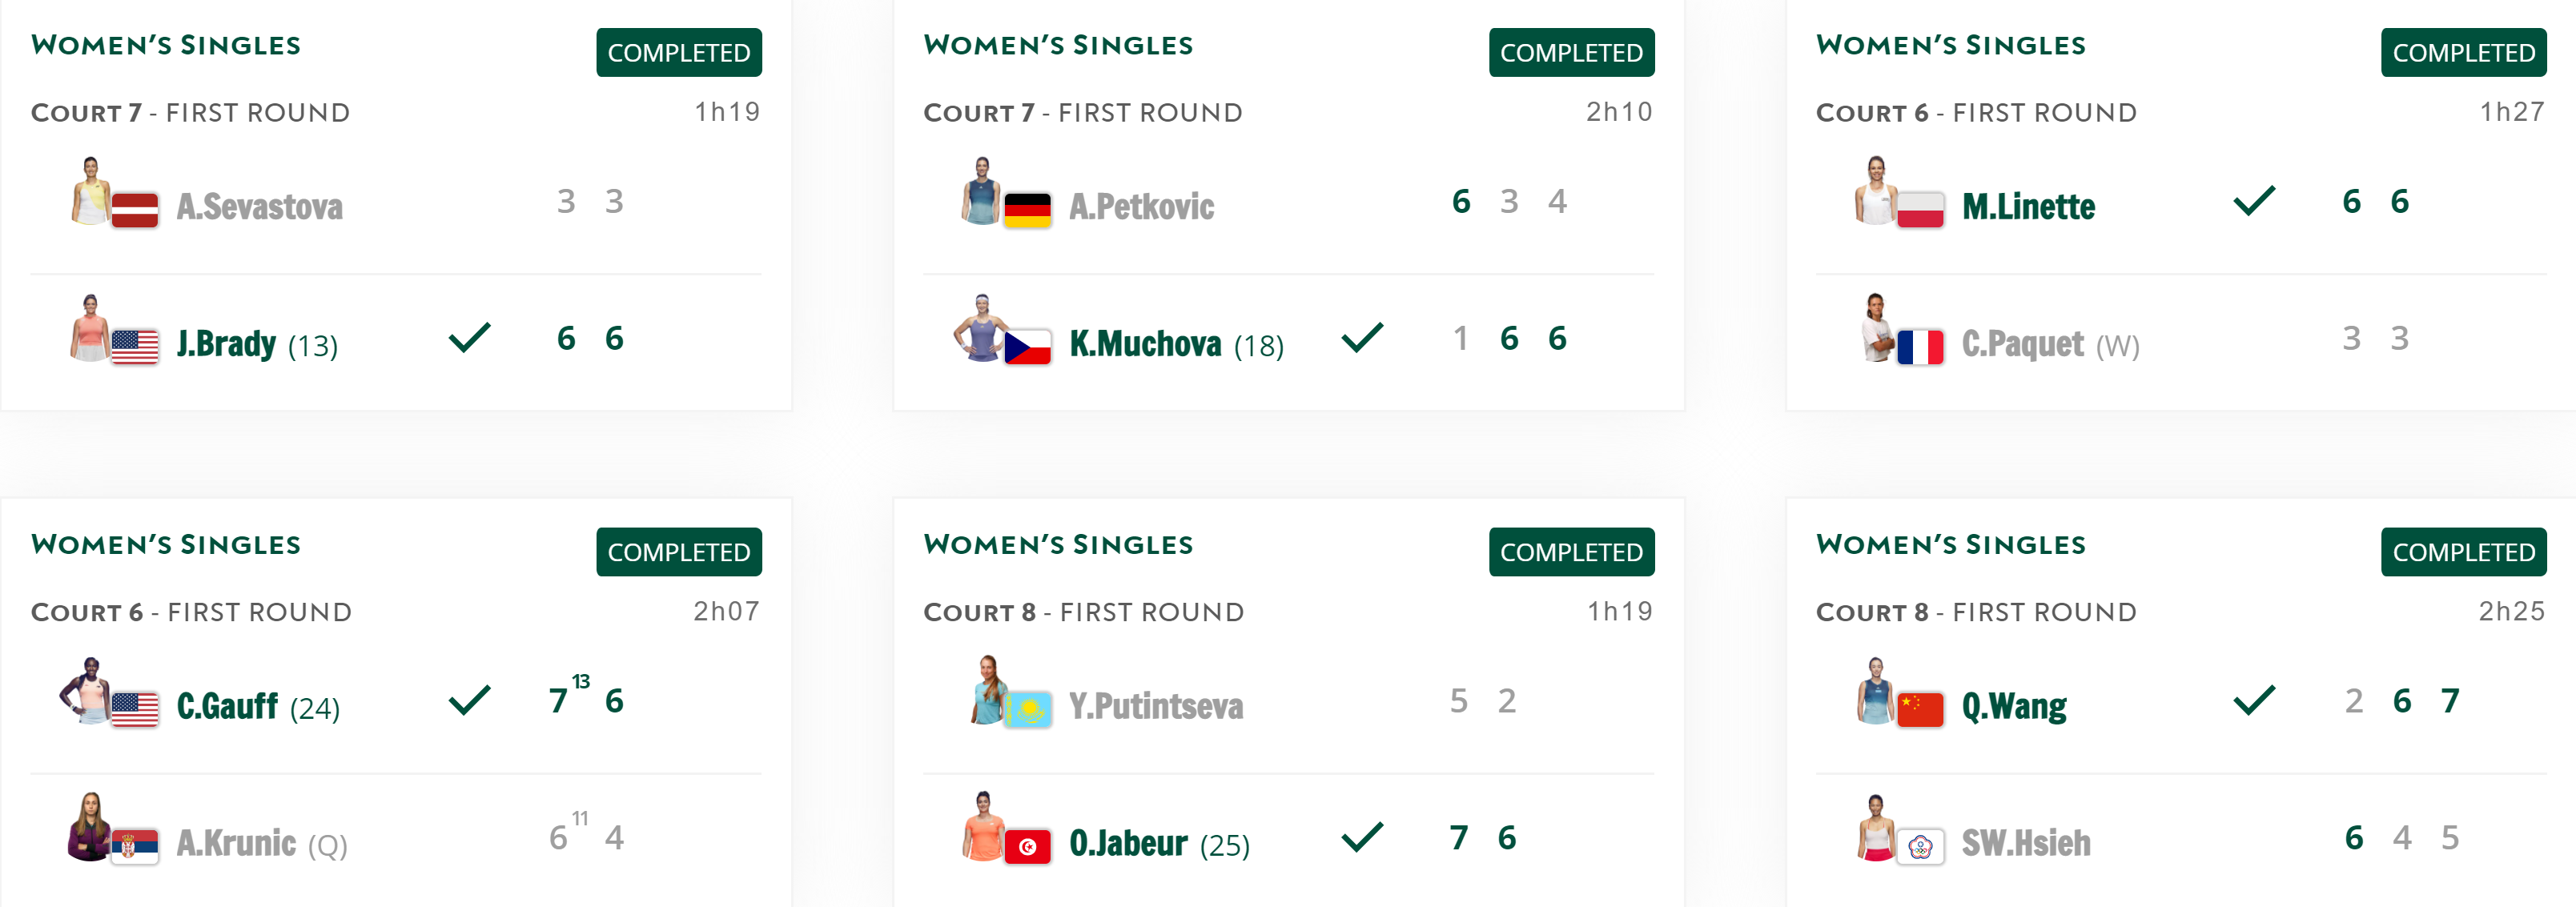Click the French flag next to C.Paquet
This screenshot has height=907, width=2576.
(1920, 347)
